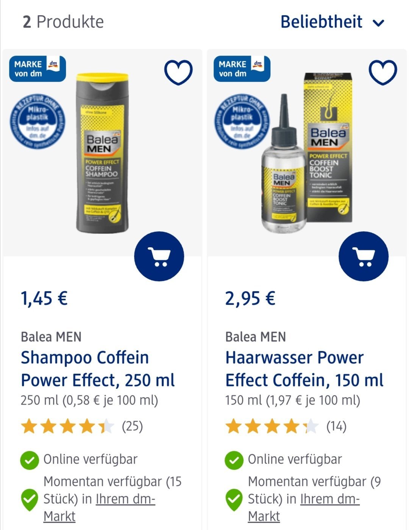409x530 pixels.
Task: Open the Haarwasser Power Effect Coffein product title
Action: tap(304, 369)
